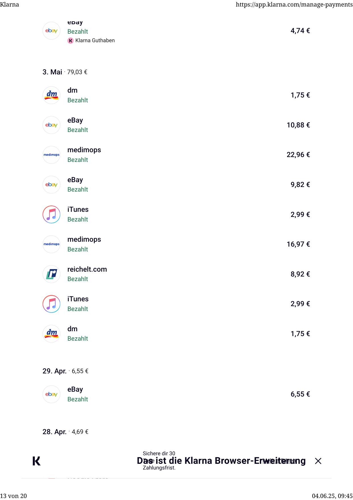Open the reichelt.com payment entry

[87, 269]
